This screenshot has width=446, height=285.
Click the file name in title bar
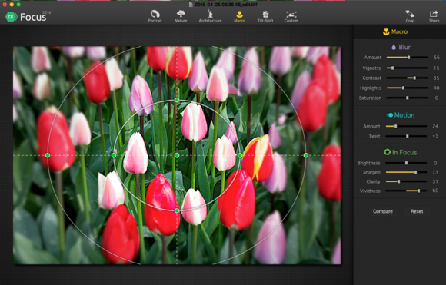click(226, 5)
